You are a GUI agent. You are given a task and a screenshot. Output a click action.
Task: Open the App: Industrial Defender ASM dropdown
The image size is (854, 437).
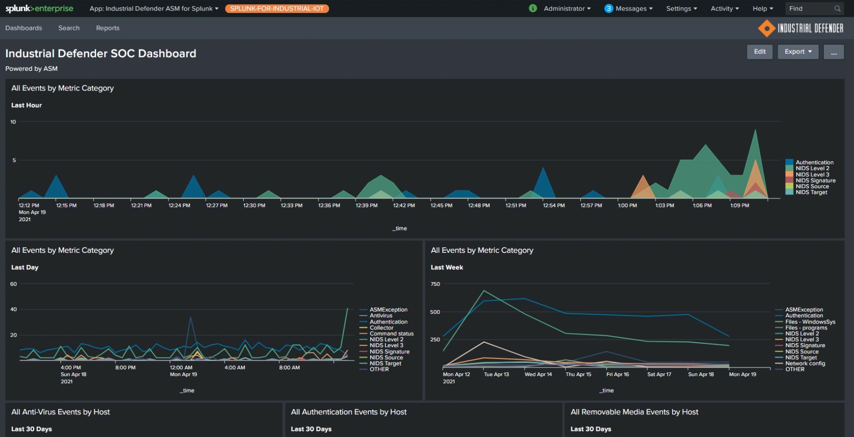154,8
